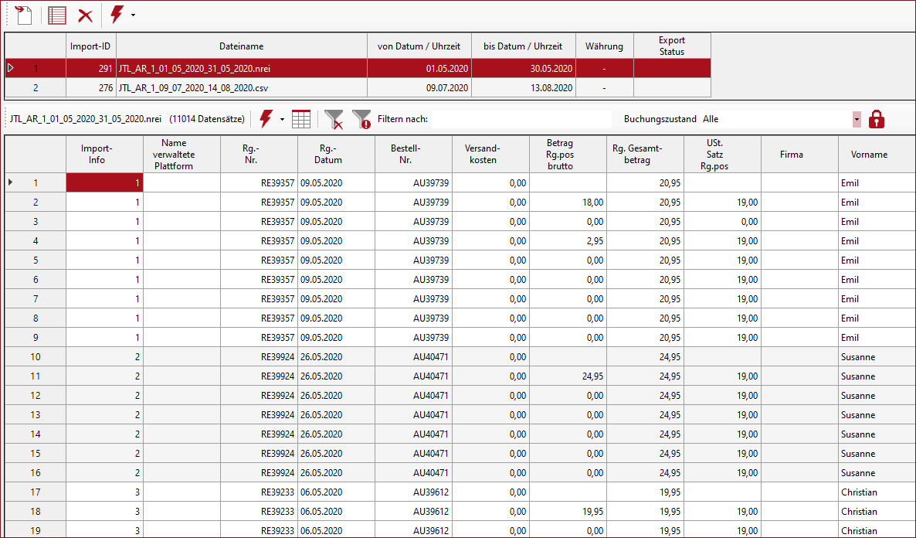
Task: Click the red list view icon
Action: click(x=57, y=15)
